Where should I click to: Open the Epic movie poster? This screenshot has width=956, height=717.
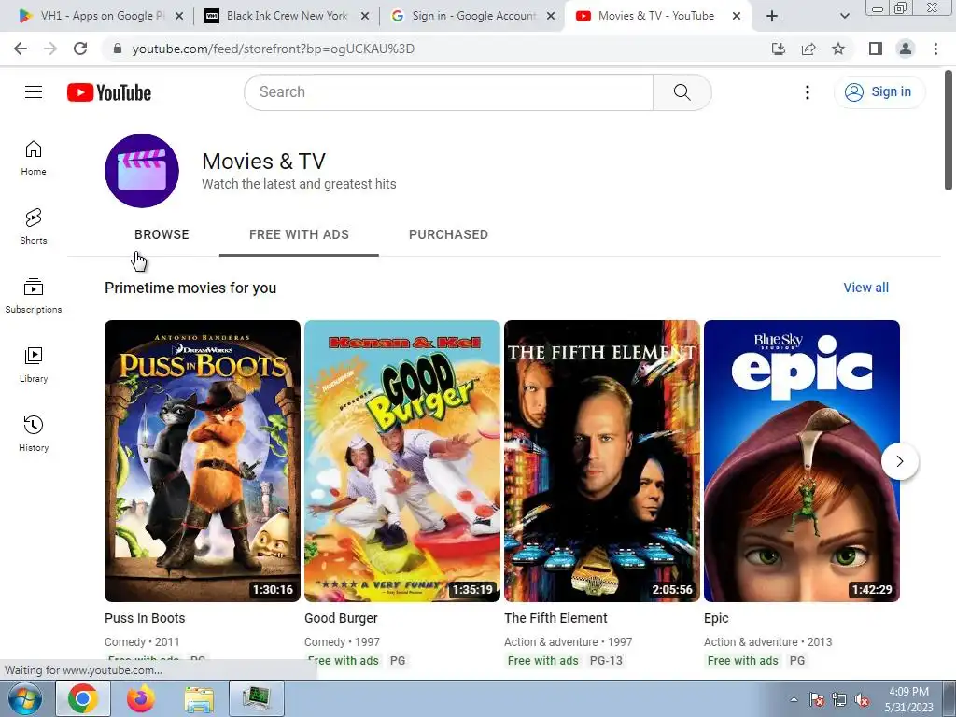click(x=802, y=461)
